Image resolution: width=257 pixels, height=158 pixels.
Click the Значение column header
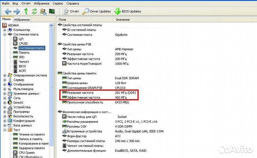point(122,20)
